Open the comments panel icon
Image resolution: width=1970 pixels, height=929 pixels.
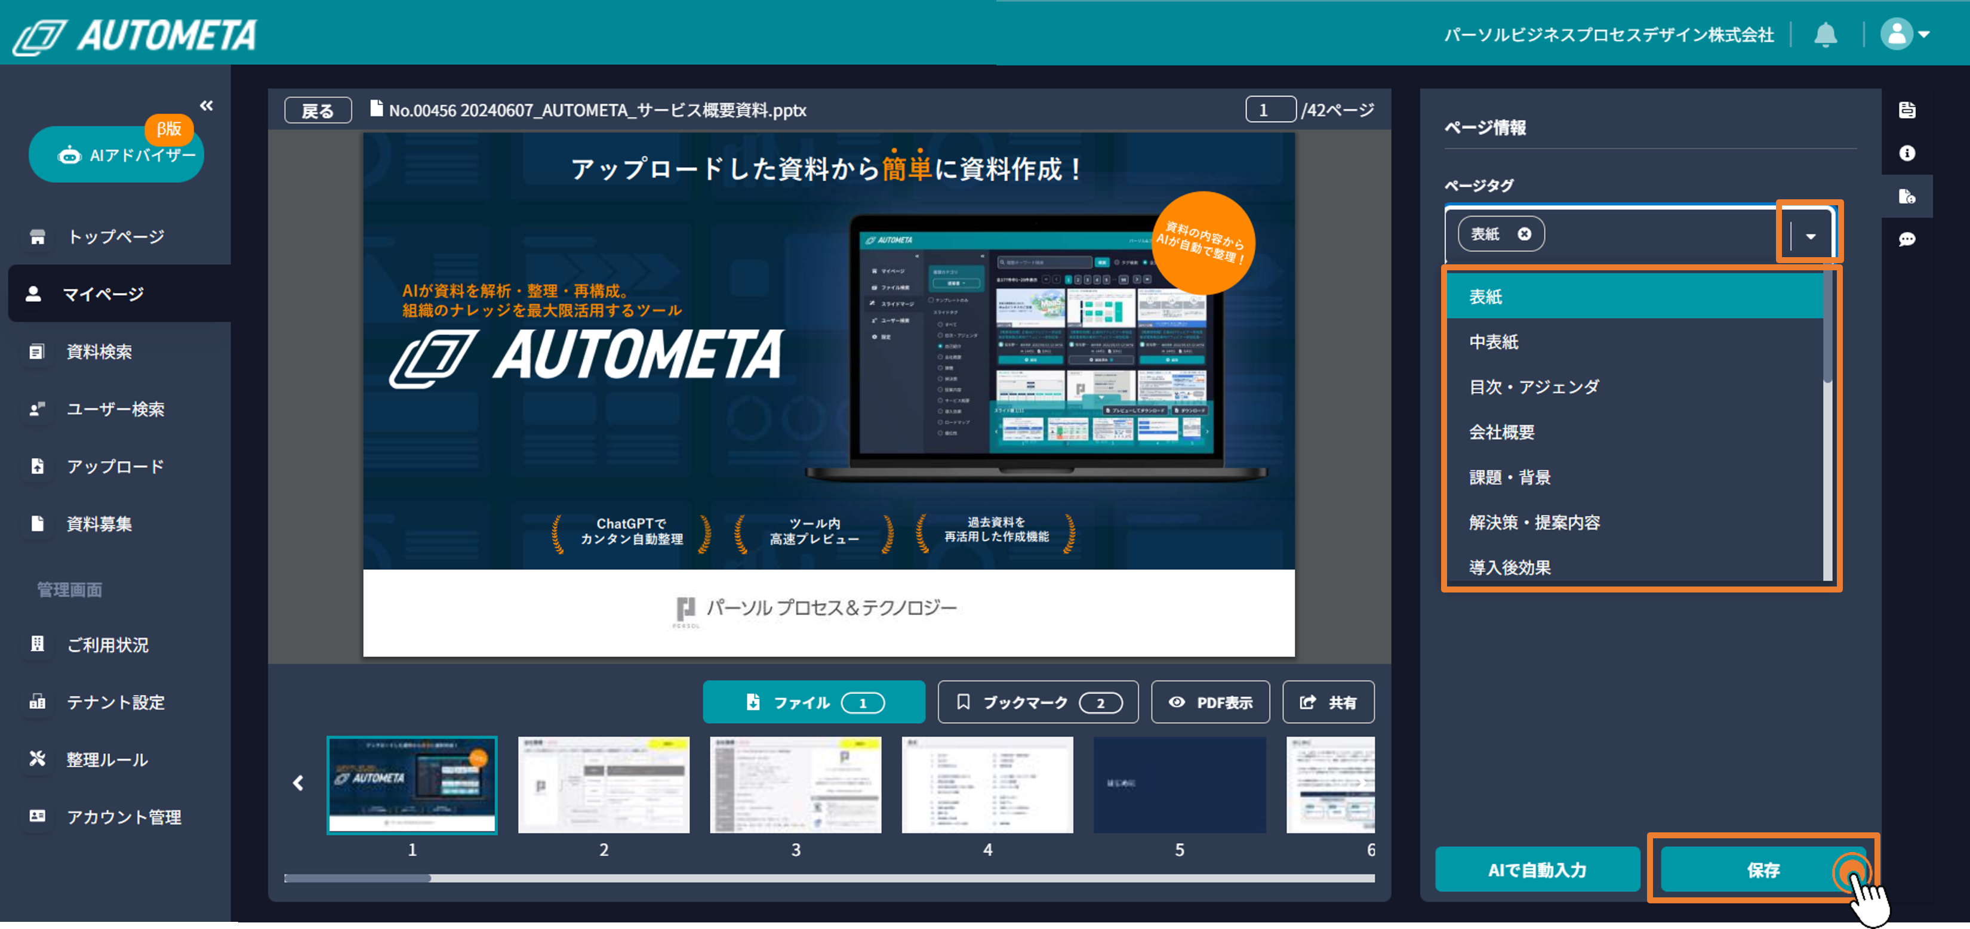coord(1907,239)
